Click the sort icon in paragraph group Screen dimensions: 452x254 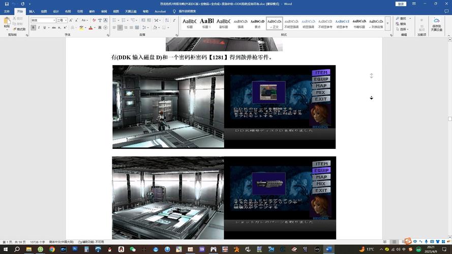pos(167,20)
